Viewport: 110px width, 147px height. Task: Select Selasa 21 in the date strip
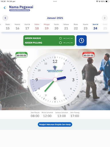66,27
